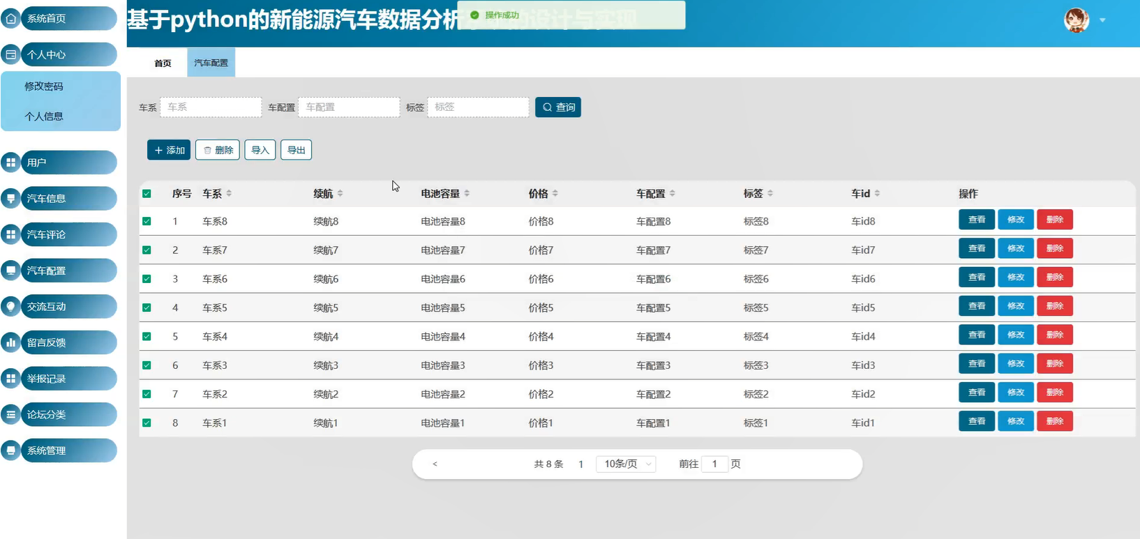The image size is (1140, 539).
Task: Expand the 汽车信息 sidebar menu
Action: (68, 199)
